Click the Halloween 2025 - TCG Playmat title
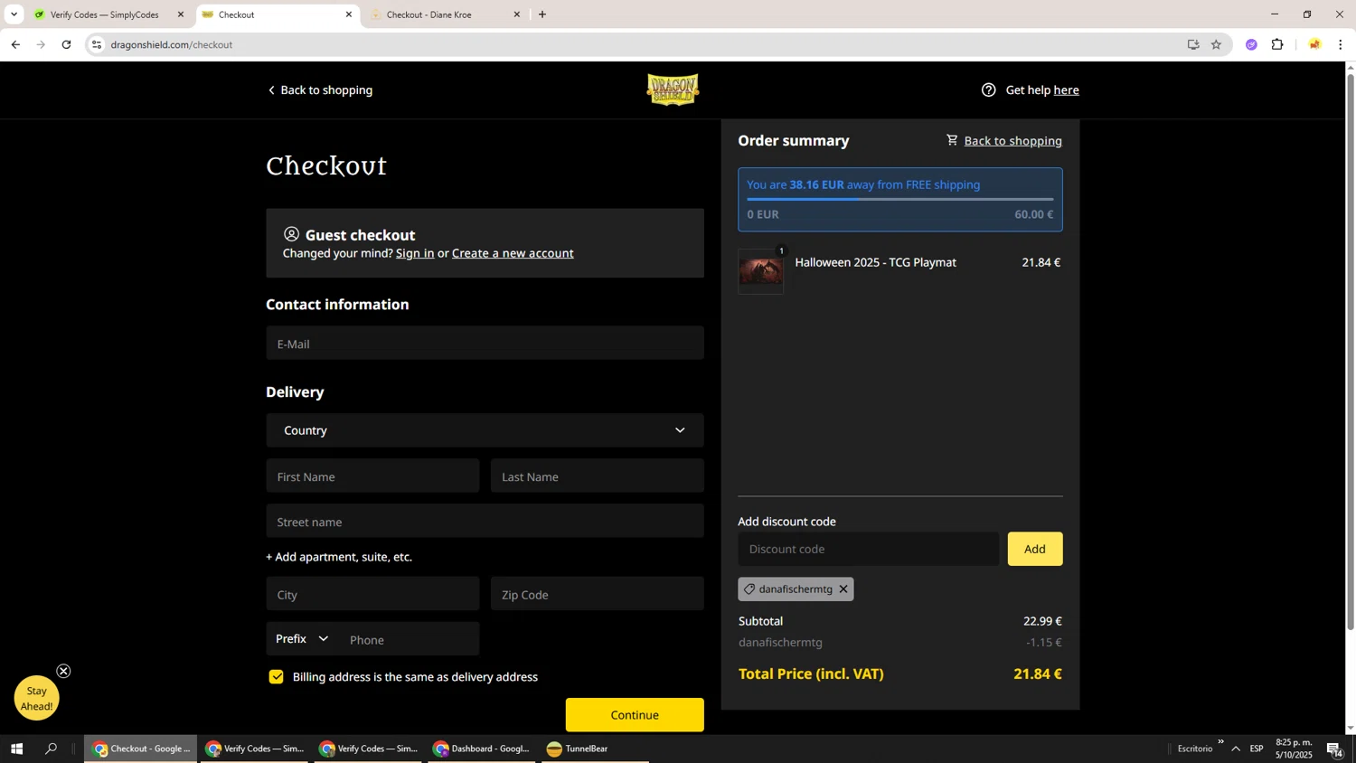 tap(875, 262)
